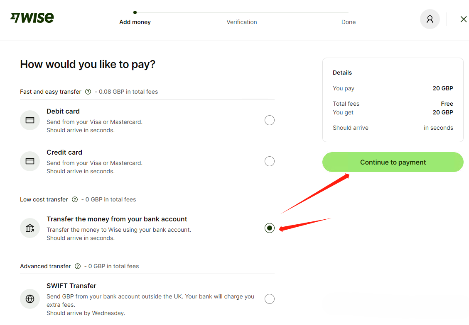The height and width of the screenshot is (325, 469).
Task: Click the credit card icon
Action: coord(30,161)
